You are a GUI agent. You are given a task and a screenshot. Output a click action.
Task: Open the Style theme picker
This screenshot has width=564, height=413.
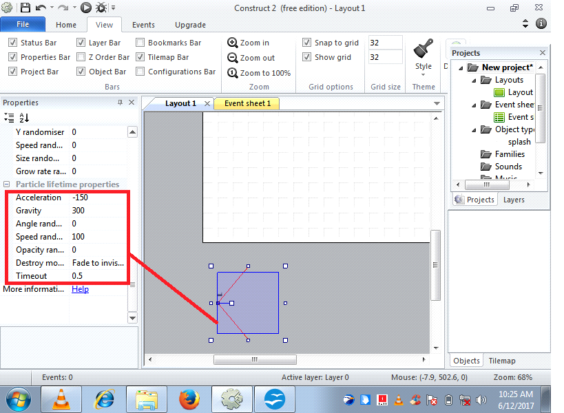point(423,59)
